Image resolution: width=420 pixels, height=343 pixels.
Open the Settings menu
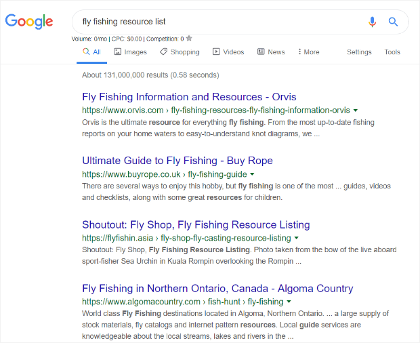pos(359,52)
